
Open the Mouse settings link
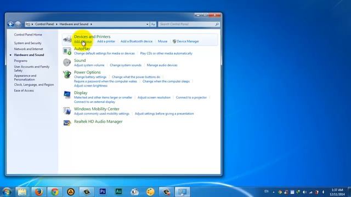[x=162, y=42]
